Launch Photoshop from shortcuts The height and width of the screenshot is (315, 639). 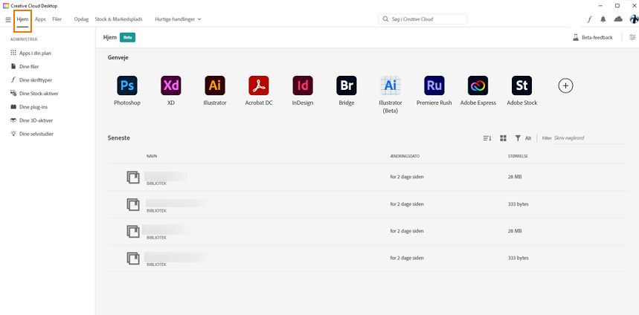coord(127,91)
